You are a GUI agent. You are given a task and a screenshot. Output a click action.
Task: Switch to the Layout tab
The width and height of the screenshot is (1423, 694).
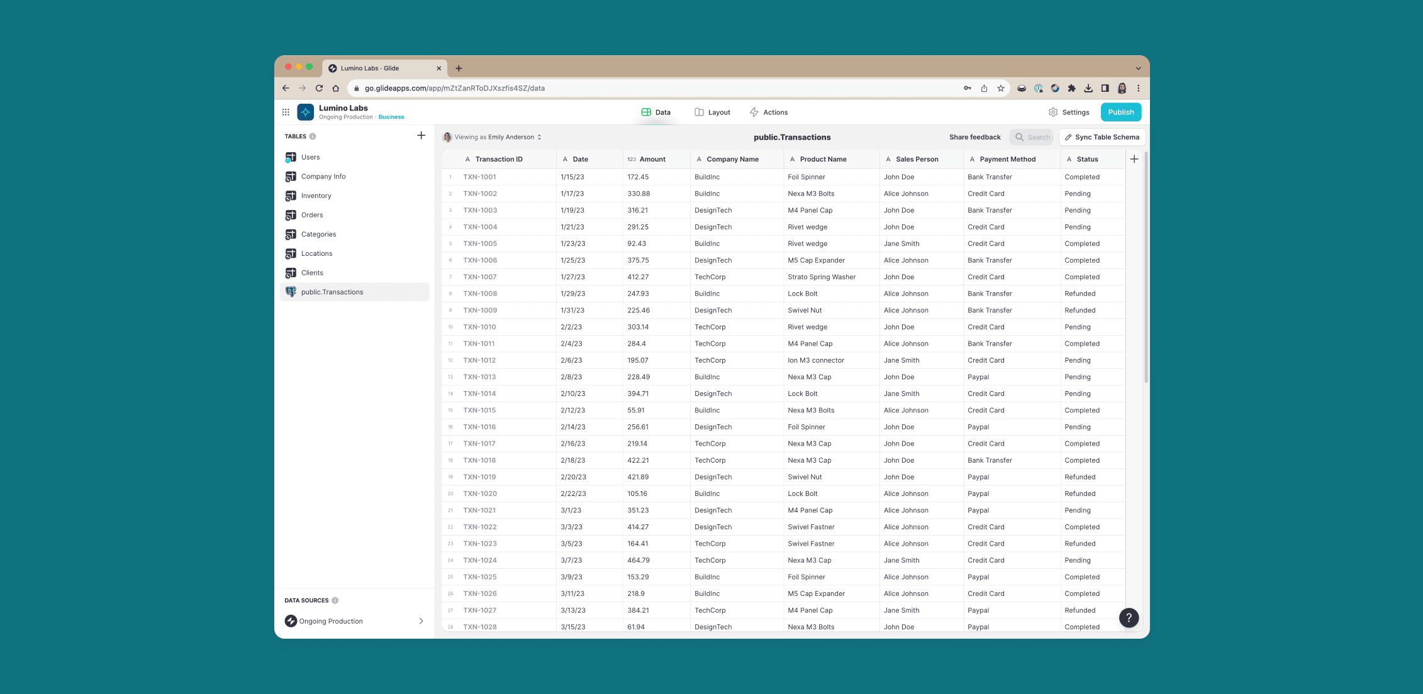coord(713,112)
